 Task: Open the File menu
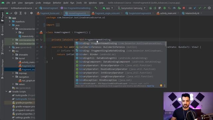(8, 3)
